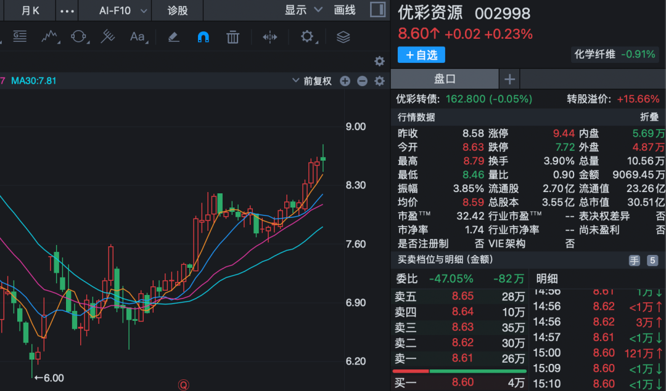This screenshot has height=391, width=666.
Task: Click the 5 levels depth button
Action: (x=652, y=260)
